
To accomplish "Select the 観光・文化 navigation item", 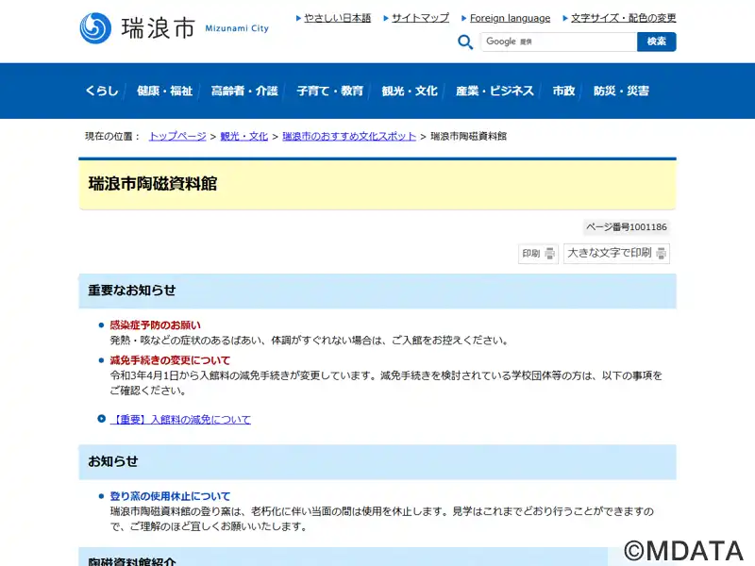I will click(x=410, y=91).
